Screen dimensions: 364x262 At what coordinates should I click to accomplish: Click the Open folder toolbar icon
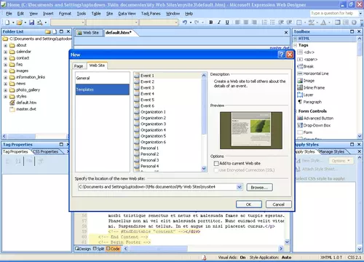(x=20, y=23)
